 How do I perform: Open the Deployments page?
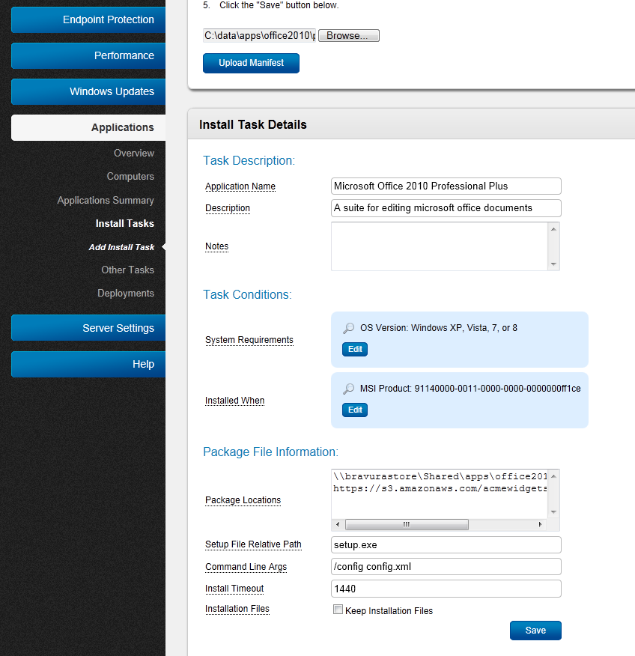pos(126,293)
